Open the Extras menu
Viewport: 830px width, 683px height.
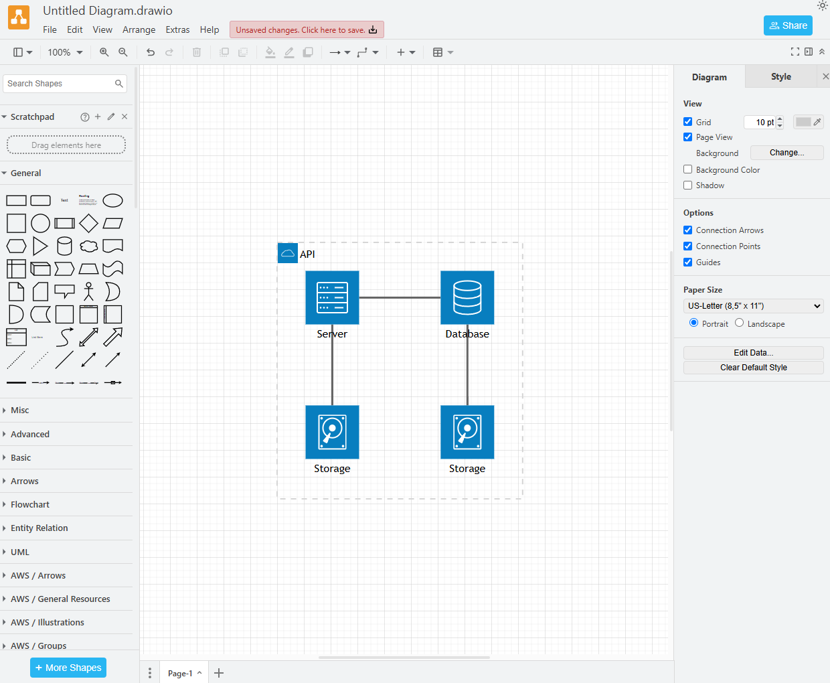pyautogui.click(x=177, y=29)
